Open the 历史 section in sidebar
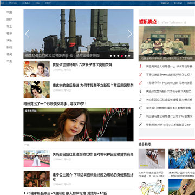 point(9,61)
